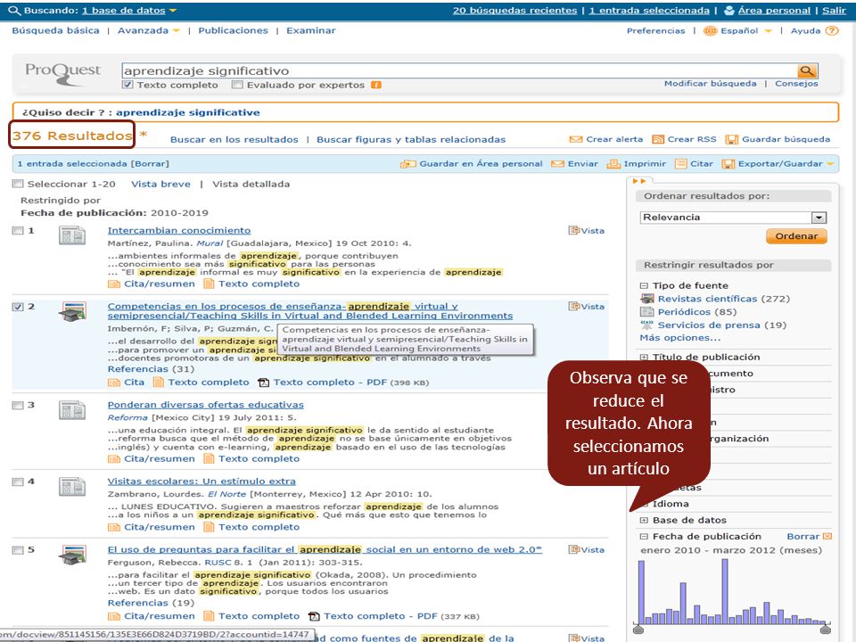Select checkbox for result 1
This screenshot has height=642, width=856.
pyautogui.click(x=18, y=230)
